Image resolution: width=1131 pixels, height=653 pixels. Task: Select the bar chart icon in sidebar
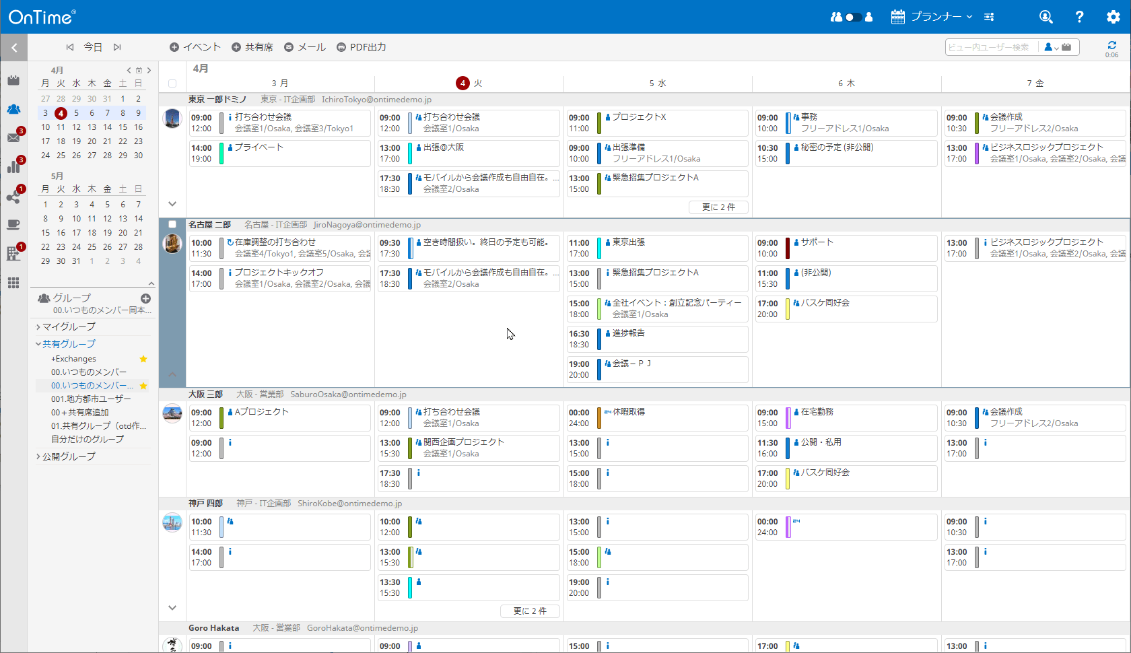(13, 166)
